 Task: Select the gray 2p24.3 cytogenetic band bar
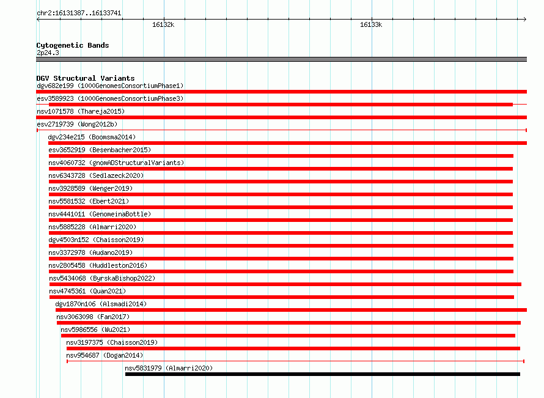[x=281, y=59]
